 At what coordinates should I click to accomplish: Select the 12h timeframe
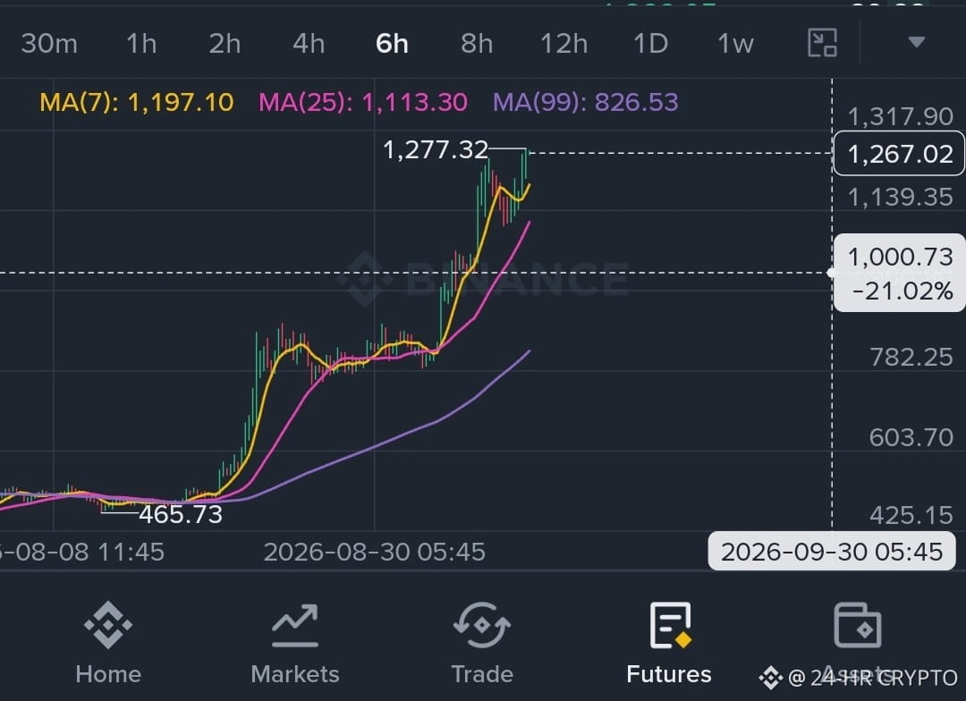pos(563,44)
